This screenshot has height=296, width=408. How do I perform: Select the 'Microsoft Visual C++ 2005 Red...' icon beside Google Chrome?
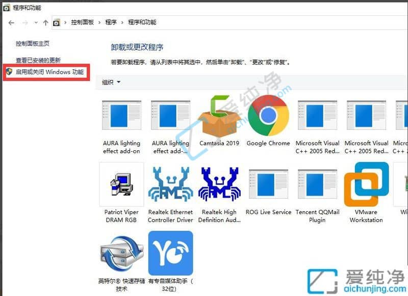coord(317,115)
